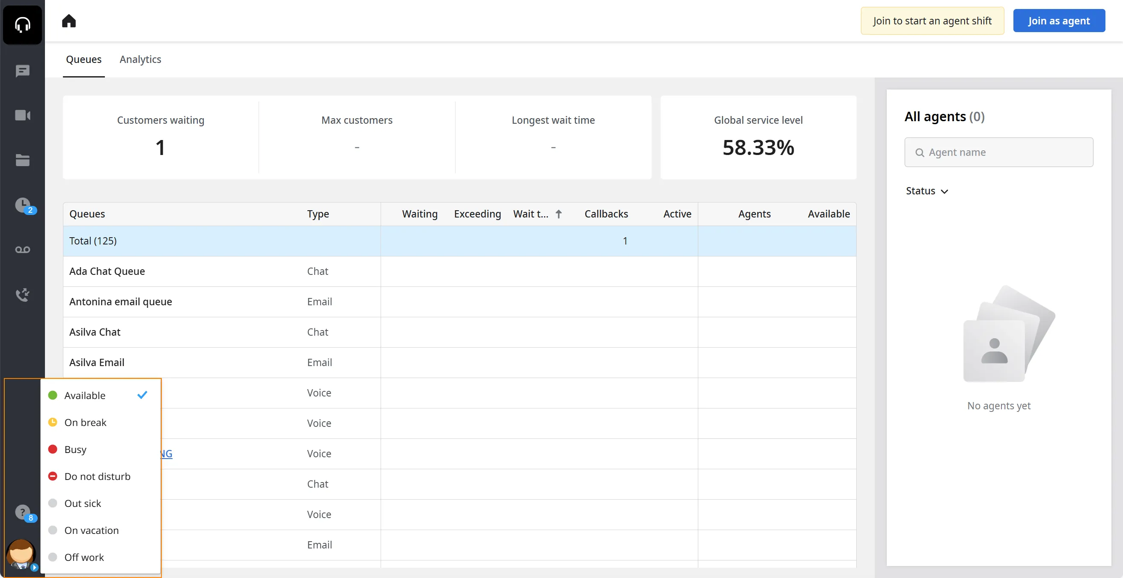The height and width of the screenshot is (578, 1123).
Task: Expand the Status filter dropdown
Action: tap(927, 191)
